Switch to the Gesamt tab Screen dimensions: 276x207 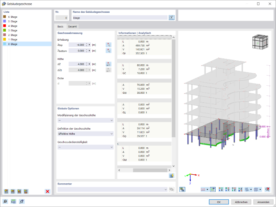tap(72, 27)
